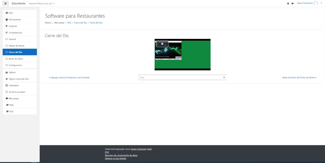Click the user avatar picture
The image size is (325, 163).
coord(316,3)
